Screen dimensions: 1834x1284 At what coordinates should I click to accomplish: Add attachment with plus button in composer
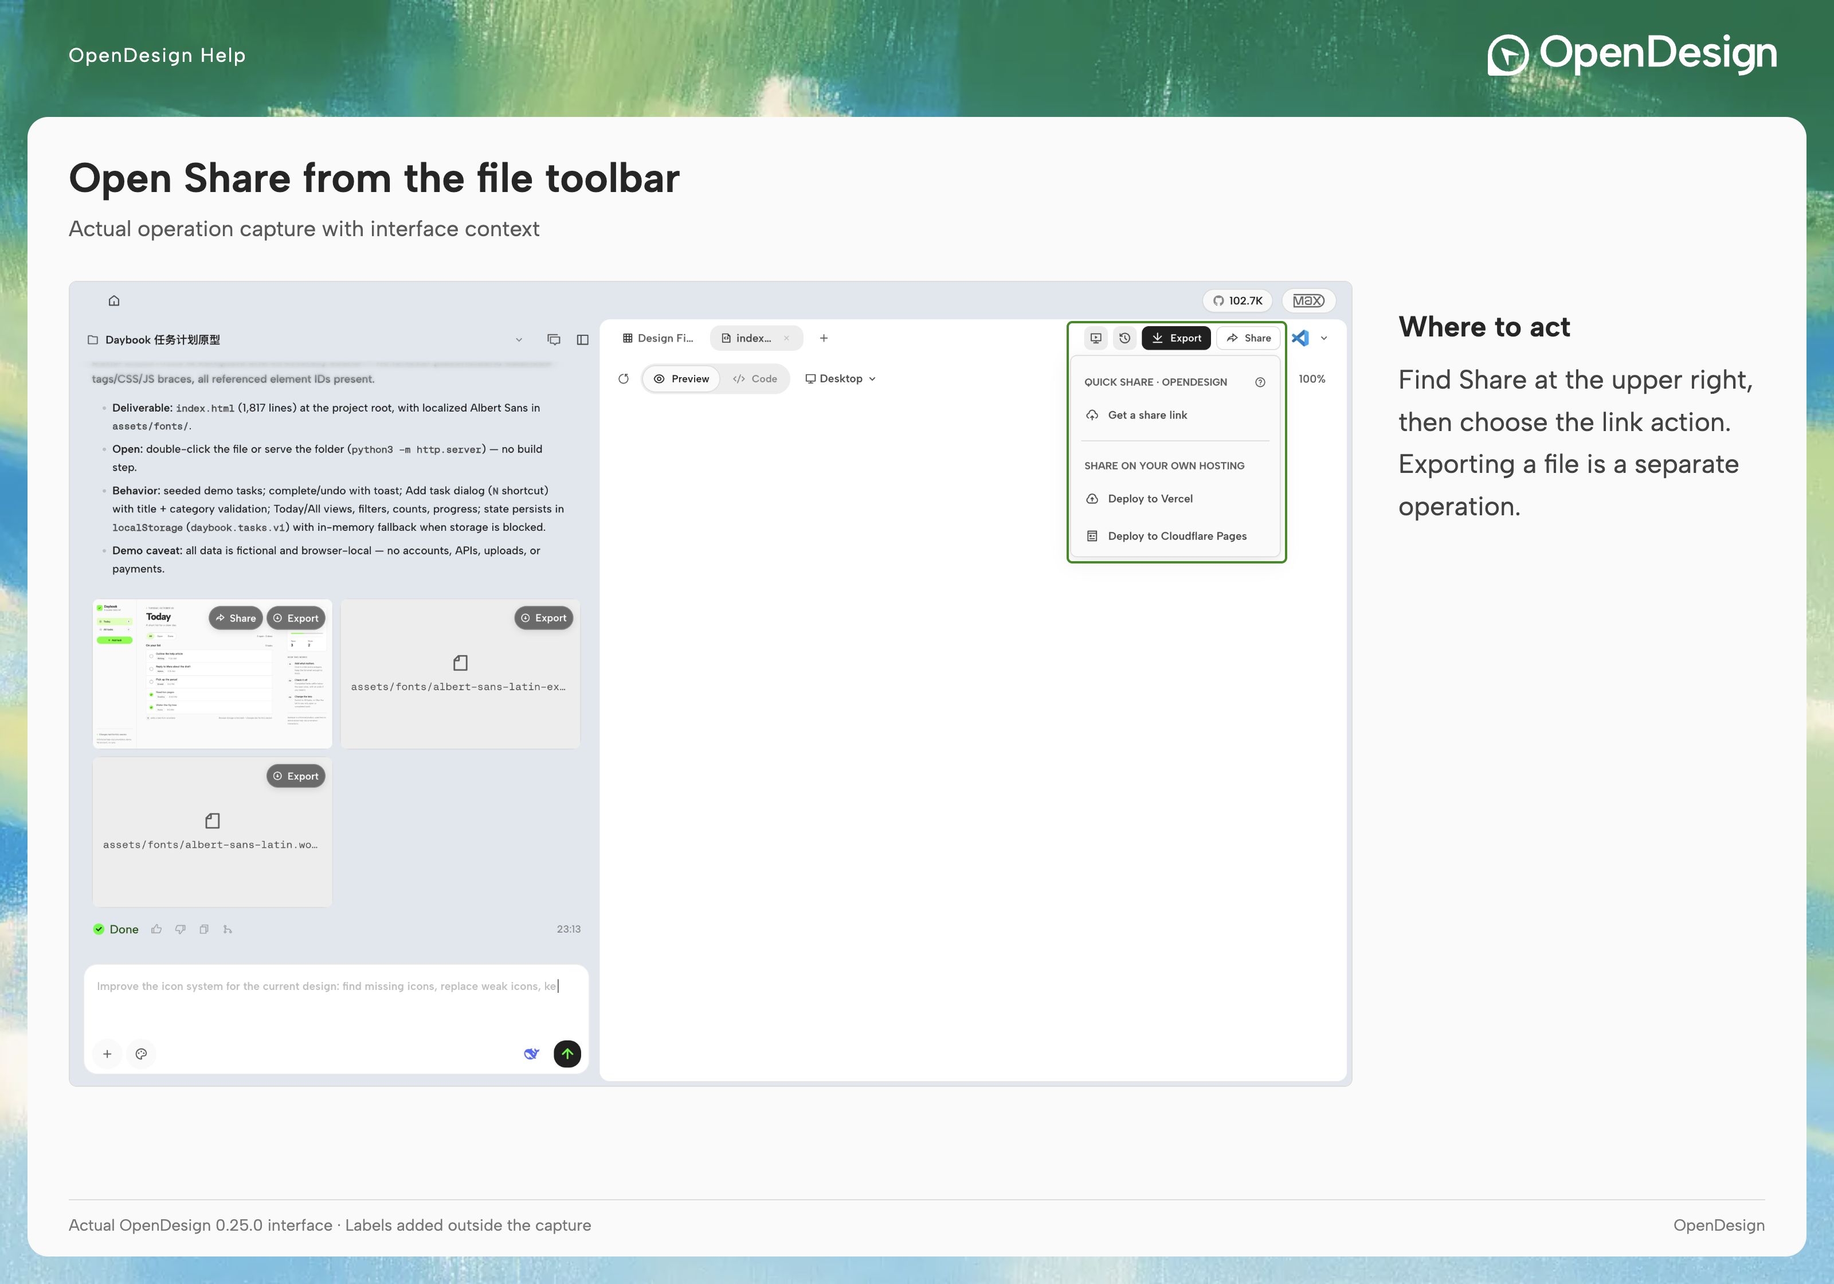[x=107, y=1054]
